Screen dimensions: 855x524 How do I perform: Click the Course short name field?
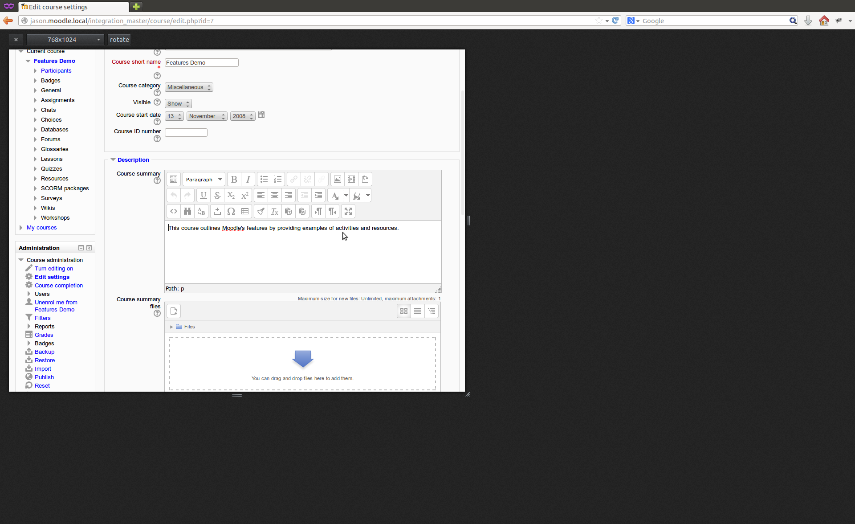(x=202, y=63)
